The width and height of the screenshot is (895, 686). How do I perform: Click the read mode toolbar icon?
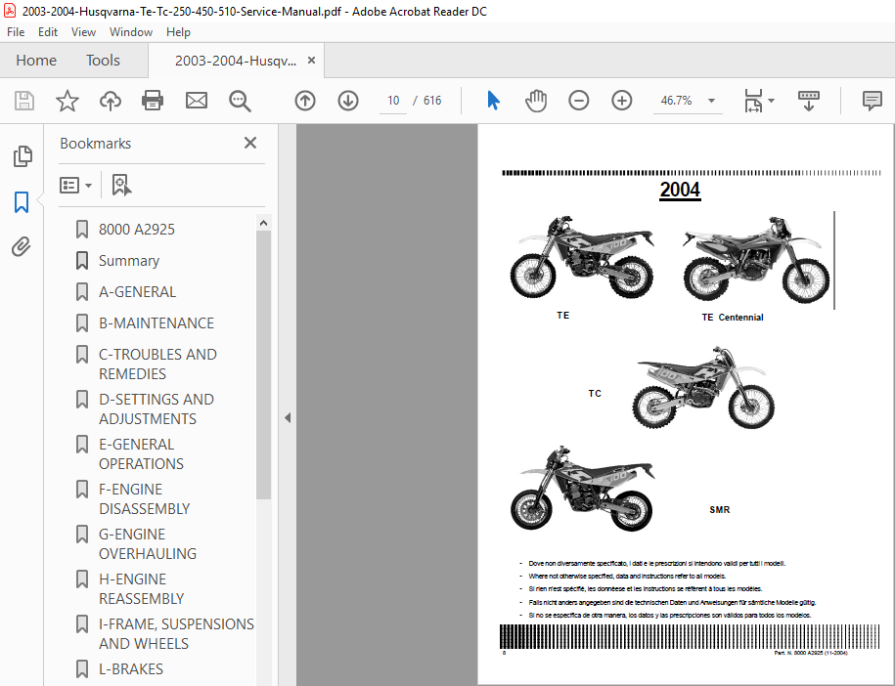pyautogui.click(x=809, y=101)
